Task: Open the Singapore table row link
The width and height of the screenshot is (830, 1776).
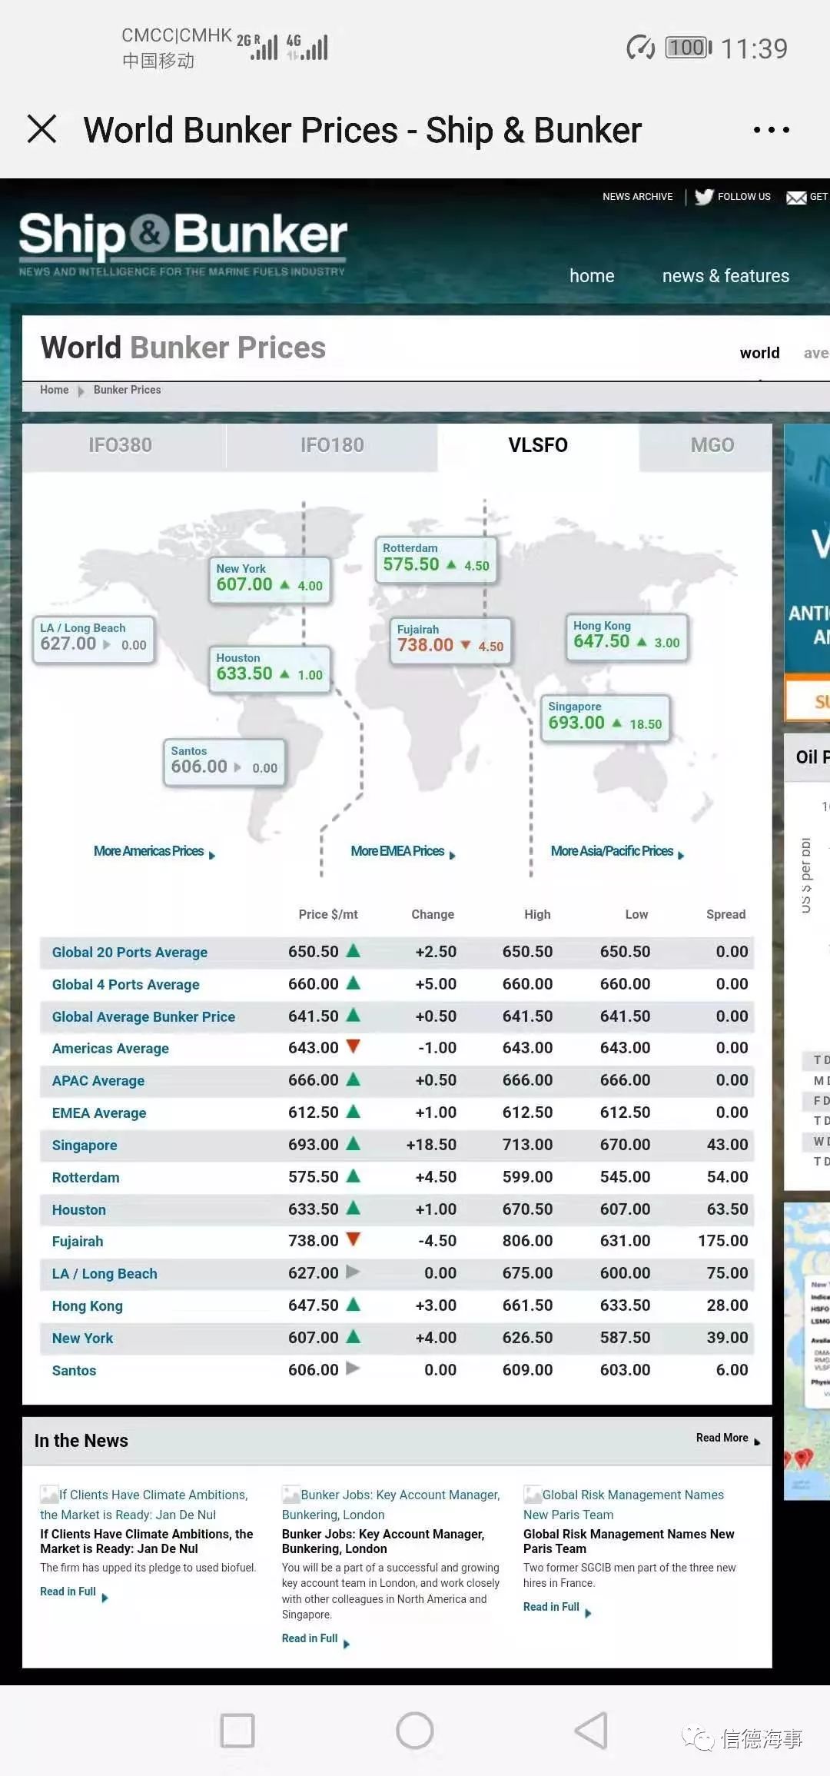Action: (x=85, y=1146)
